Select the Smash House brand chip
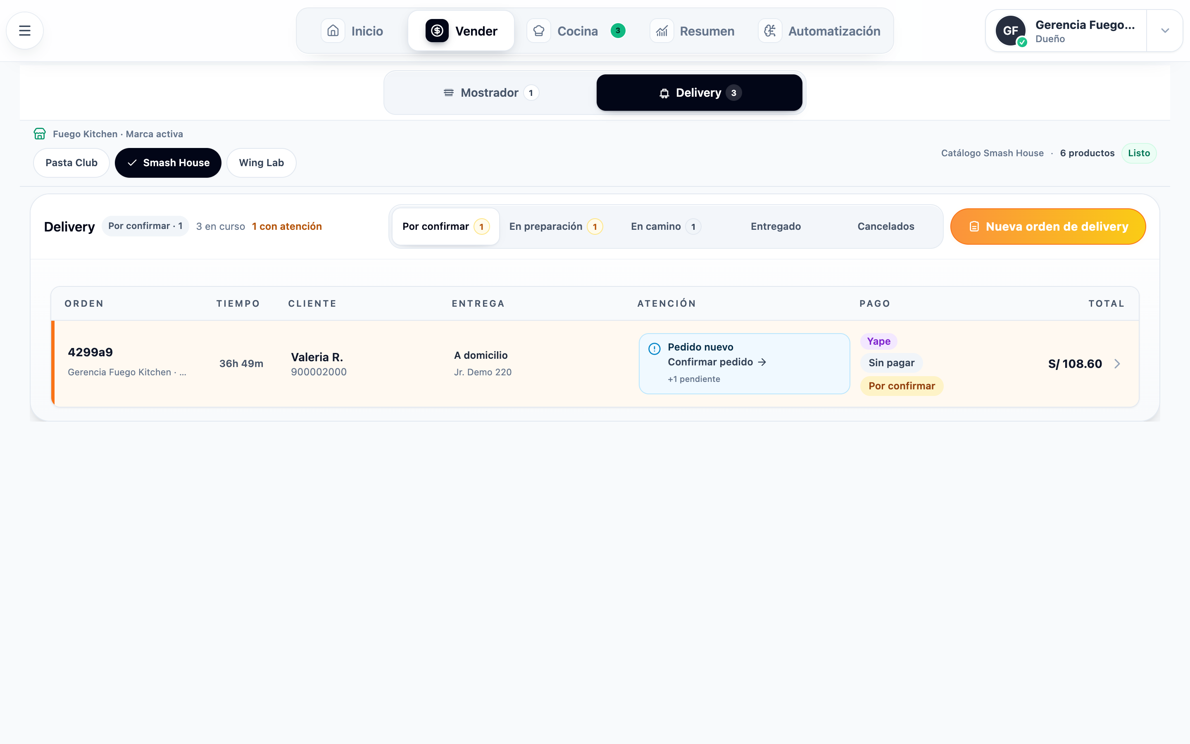1190x744 pixels. pos(168,163)
